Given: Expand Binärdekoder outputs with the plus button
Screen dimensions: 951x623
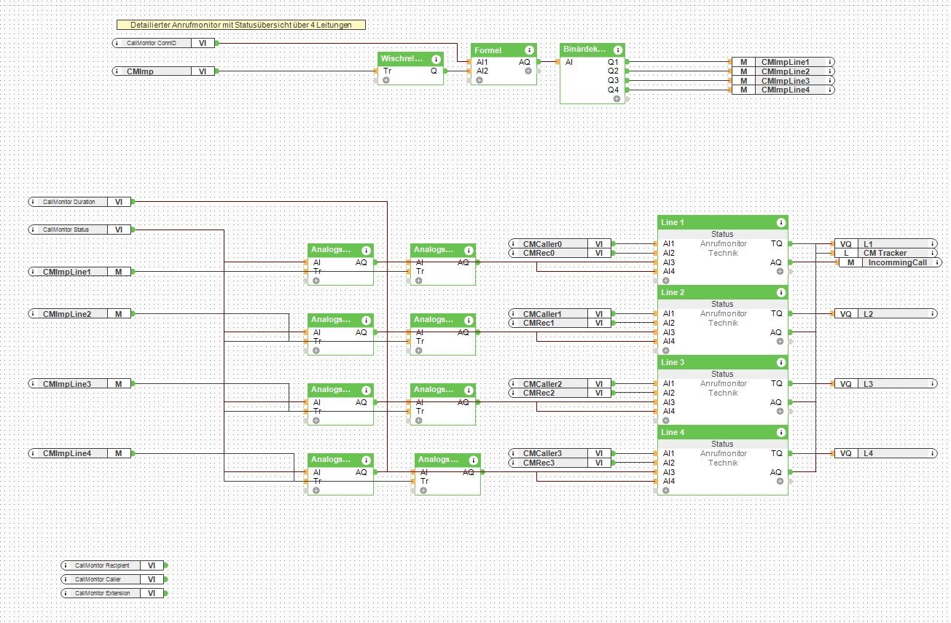Looking at the screenshot, I should [617, 98].
